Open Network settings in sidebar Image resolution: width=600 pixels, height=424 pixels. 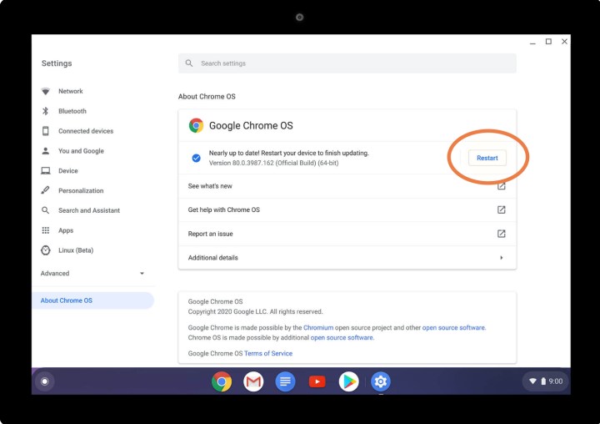pos(70,91)
